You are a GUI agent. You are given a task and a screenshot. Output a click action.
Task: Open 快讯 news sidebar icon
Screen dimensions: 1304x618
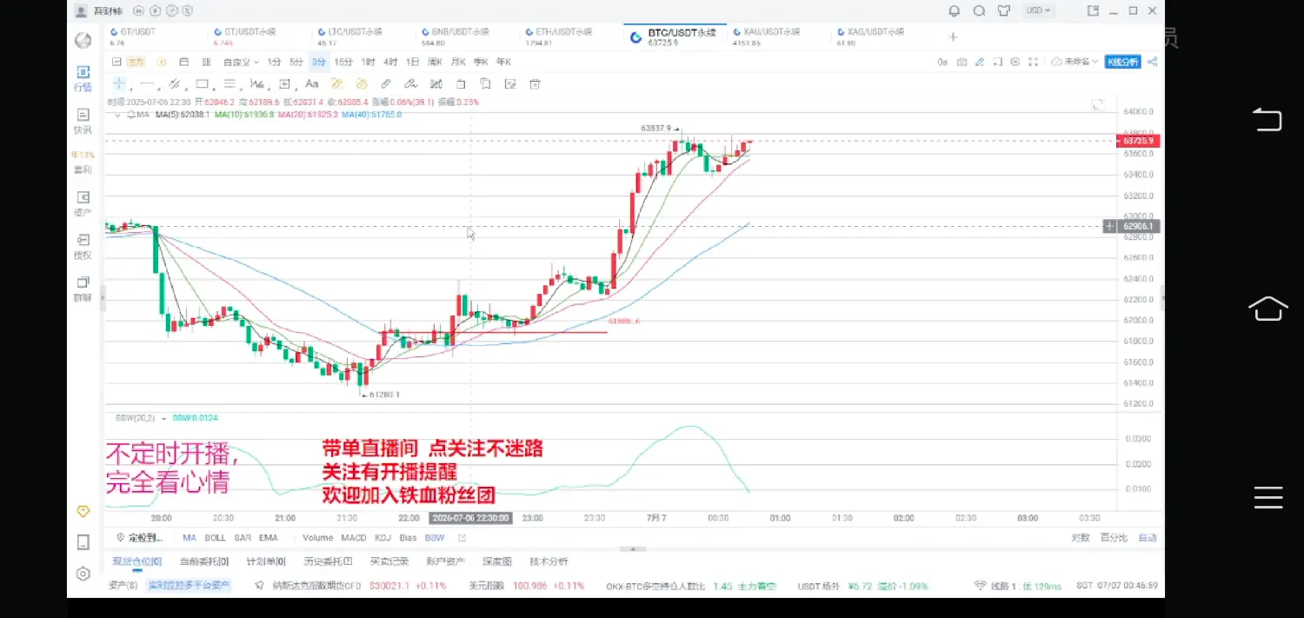pos(83,121)
